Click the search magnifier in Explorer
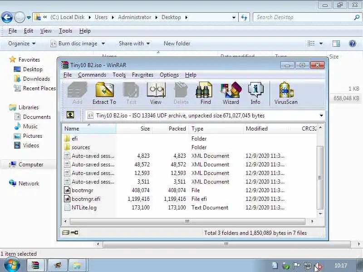 coord(357,17)
